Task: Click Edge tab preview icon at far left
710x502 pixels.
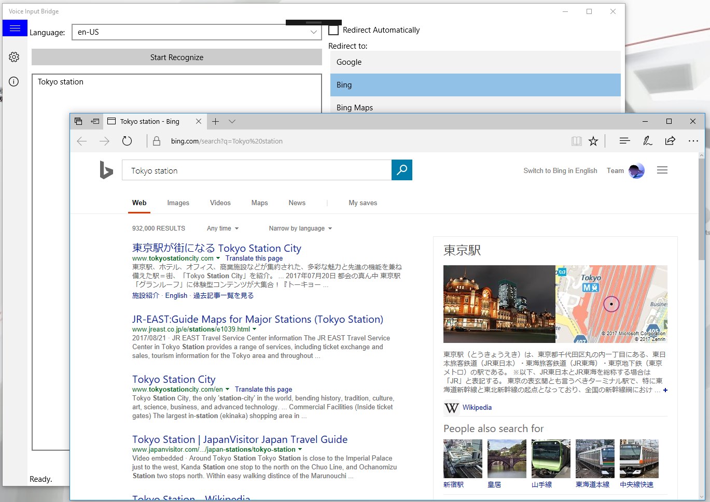Action: (78, 121)
